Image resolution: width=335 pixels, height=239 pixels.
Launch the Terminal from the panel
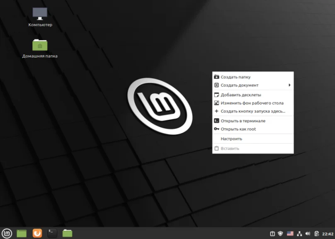point(52,233)
